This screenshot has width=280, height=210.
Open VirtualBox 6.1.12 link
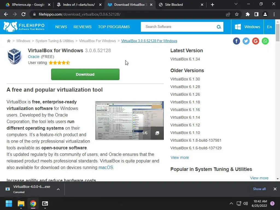click(185, 125)
